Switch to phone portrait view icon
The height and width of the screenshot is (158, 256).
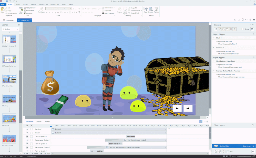click(x=250, y=19)
